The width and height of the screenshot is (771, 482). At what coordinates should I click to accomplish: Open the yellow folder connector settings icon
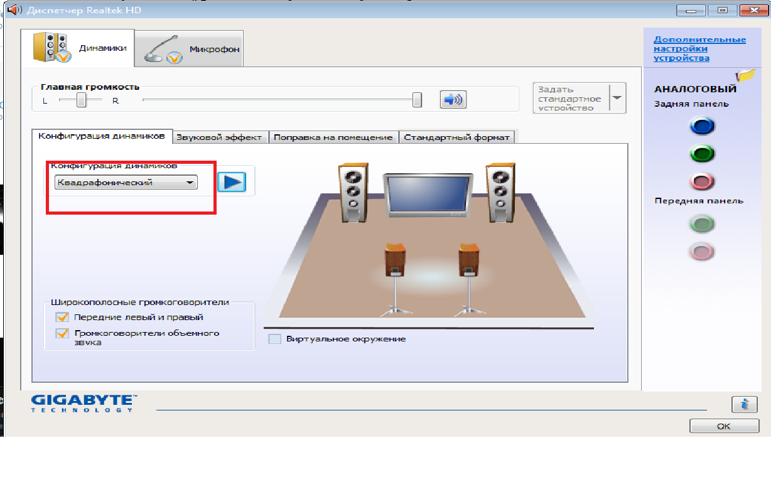pos(746,75)
